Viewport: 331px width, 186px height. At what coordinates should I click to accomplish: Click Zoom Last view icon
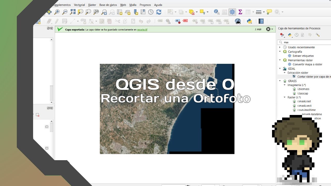104,12
